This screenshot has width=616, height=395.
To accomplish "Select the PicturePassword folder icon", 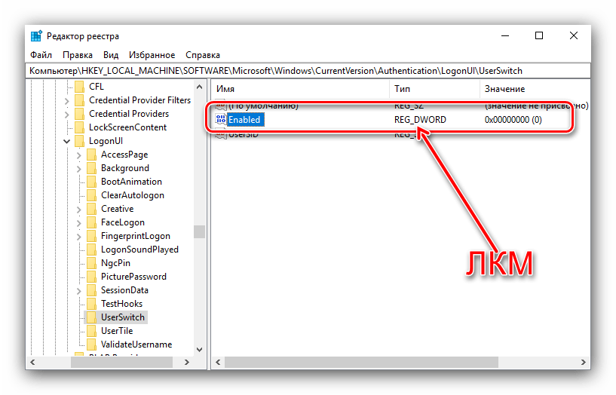I will [91, 277].
